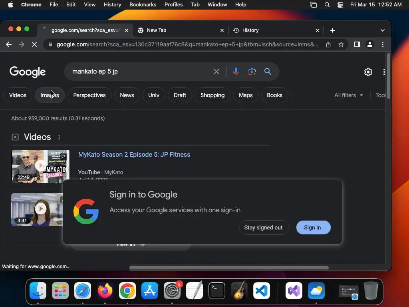Open GarageBand from the Dock

coord(239,291)
